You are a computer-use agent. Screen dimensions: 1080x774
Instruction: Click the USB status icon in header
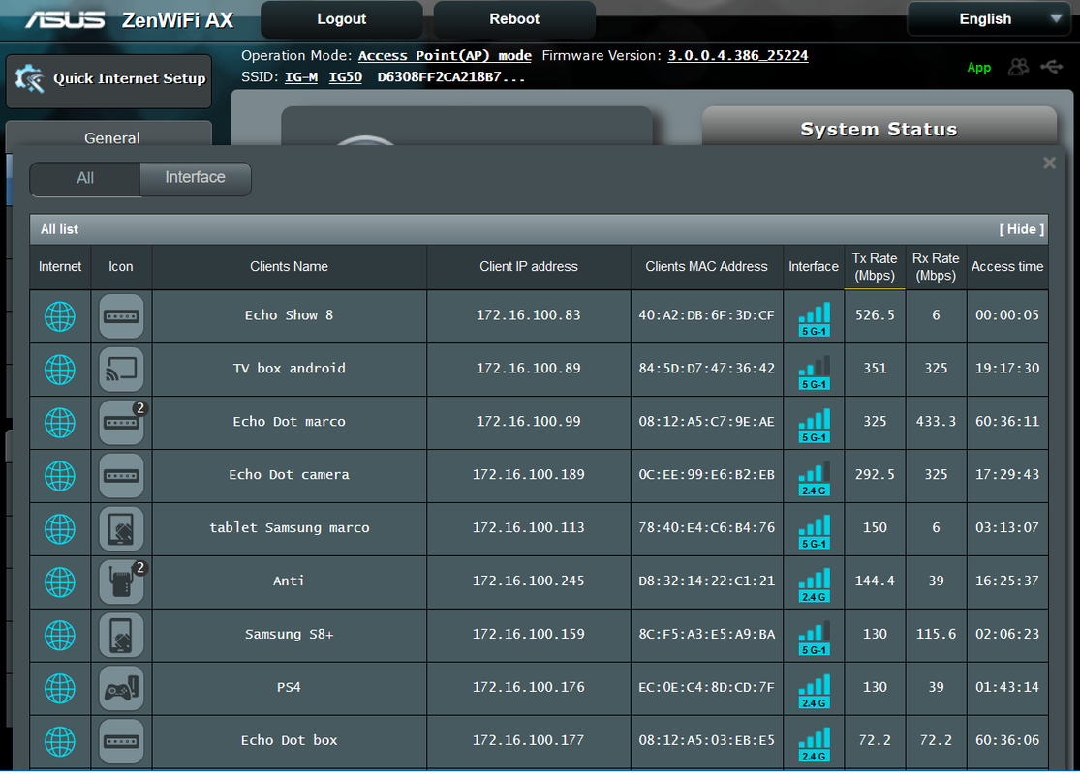click(x=1052, y=67)
